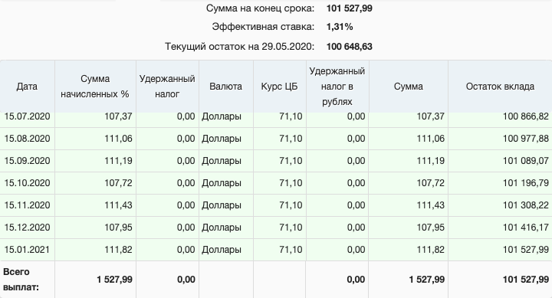Click the current balance value 100 648,63
The image size is (552, 298).
point(350,47)
